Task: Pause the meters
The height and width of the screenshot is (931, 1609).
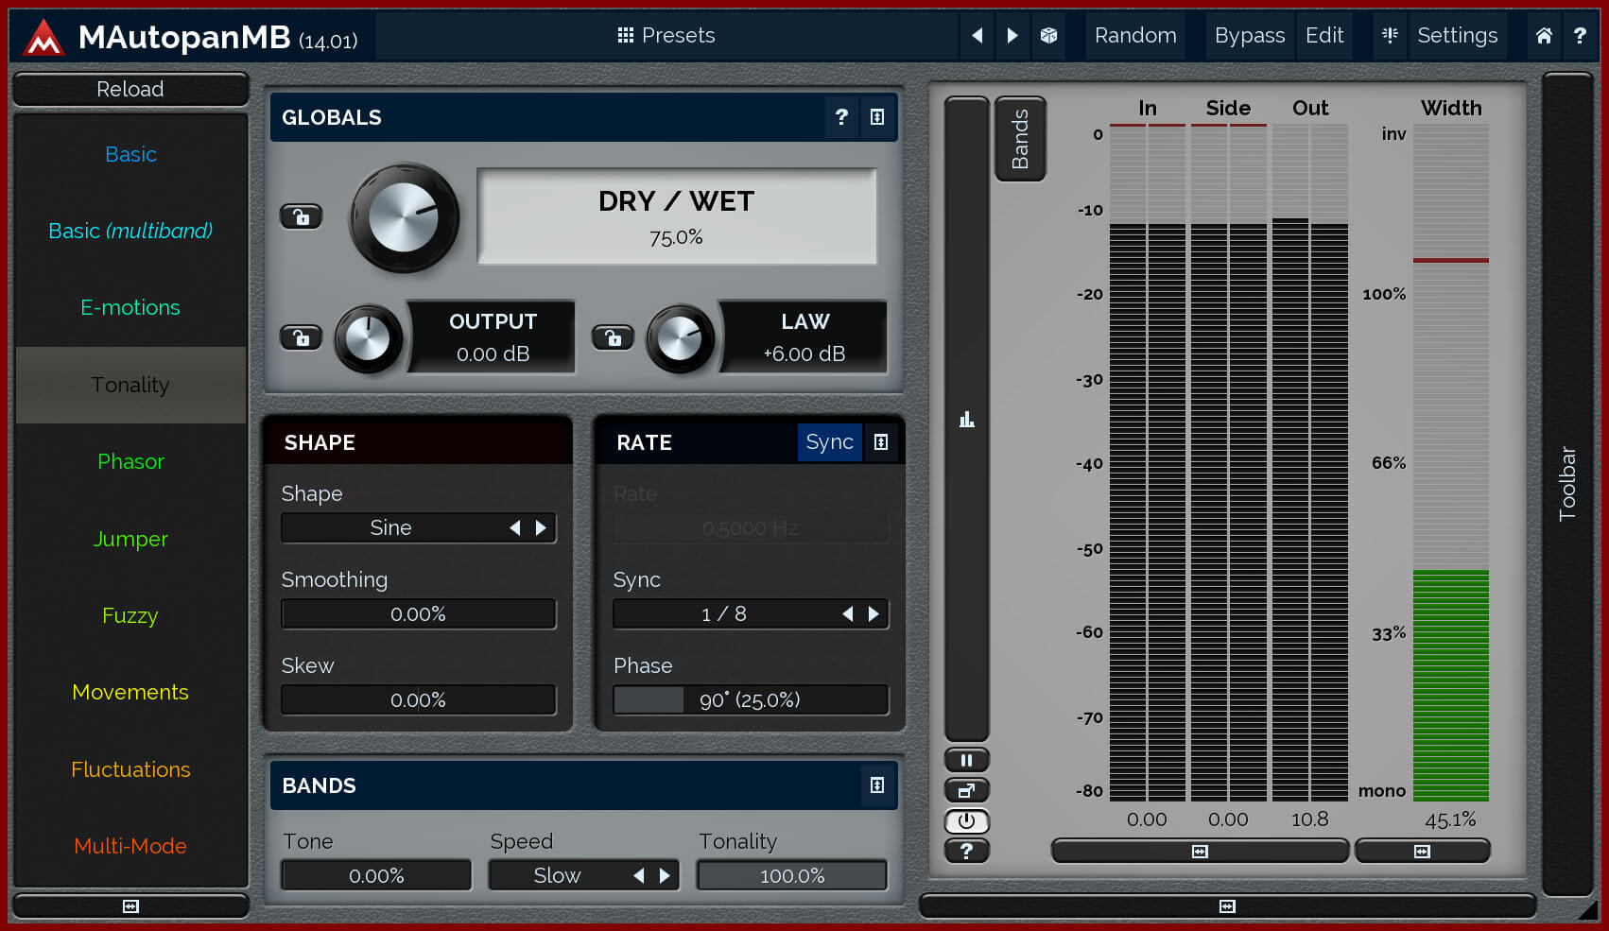Action: [966, 760]
